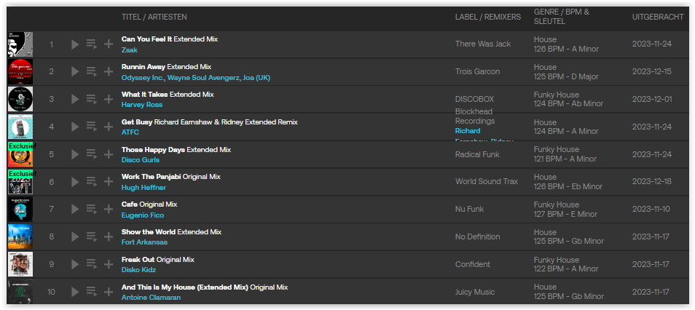Play Cafe Original Mix
695x310 pixels.
75,209
